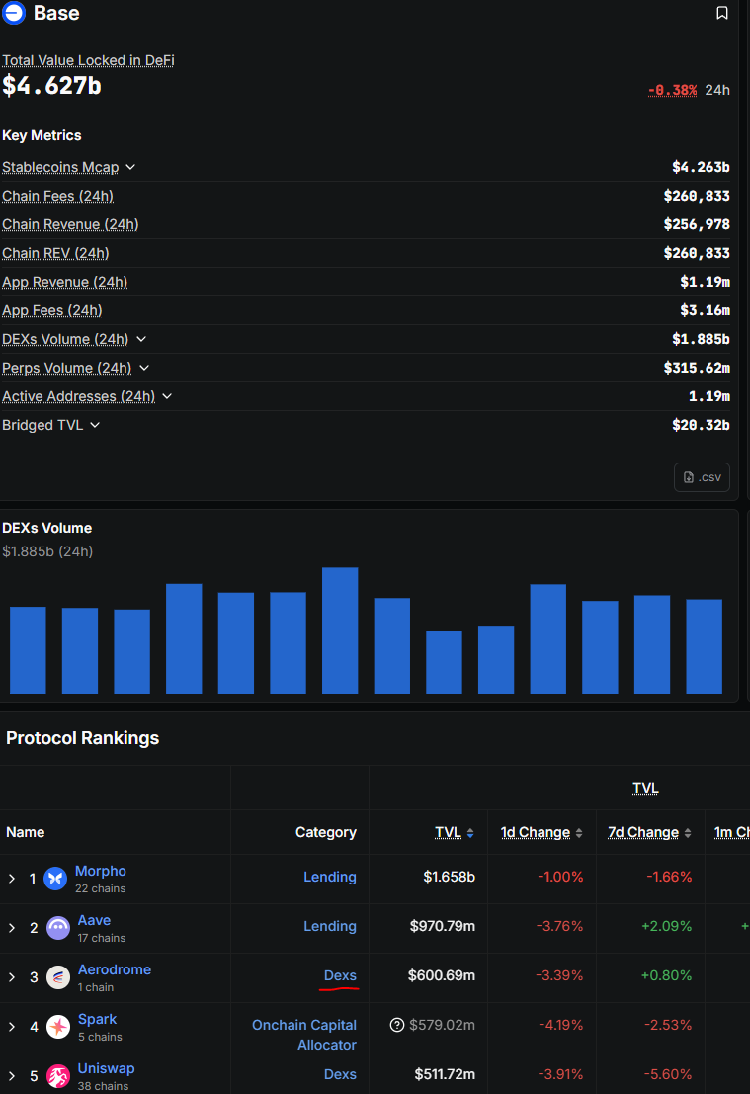
Task: Click the TVL group header above columns
Action: (645, 788)
